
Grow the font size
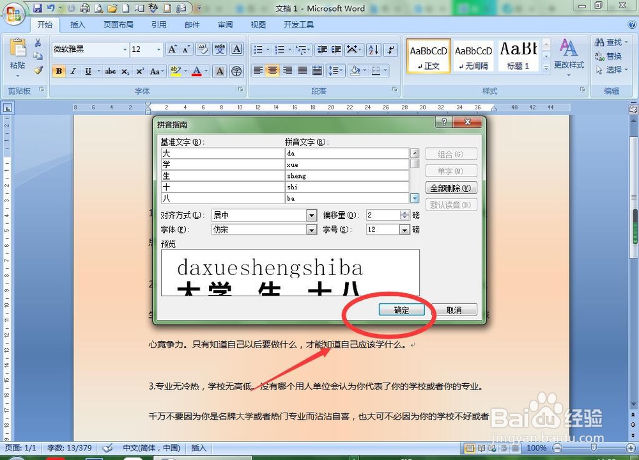click(x=173, y=49)
